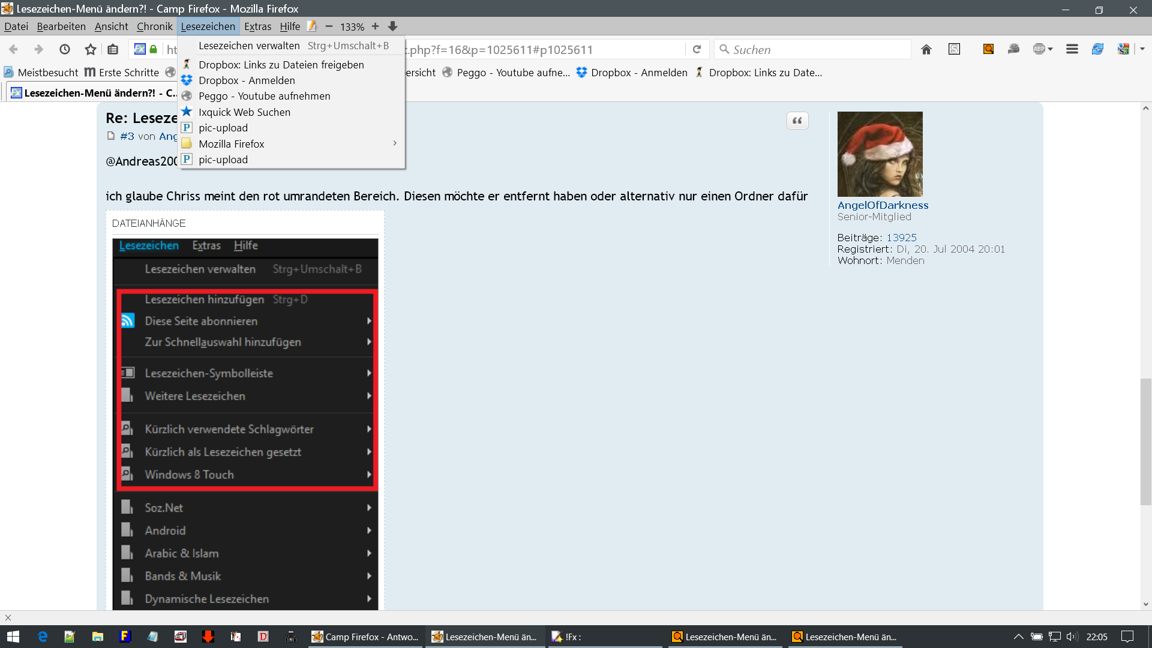The height and width of the screenshot is (648, 1152).
Task: Click the history clock icon
Action: click(x=65, y=50)
